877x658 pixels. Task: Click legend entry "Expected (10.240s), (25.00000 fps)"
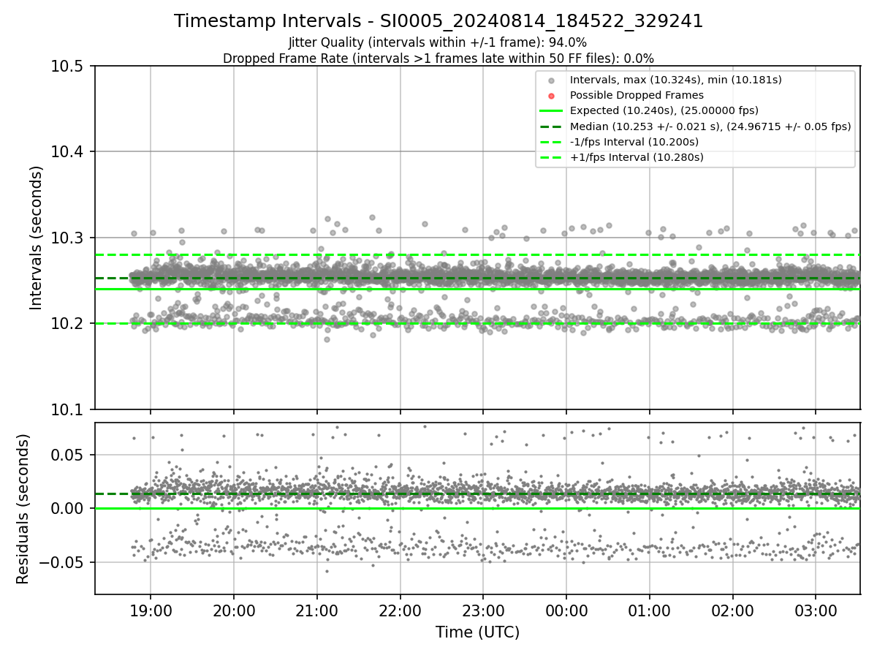click(x=664, y=110)
